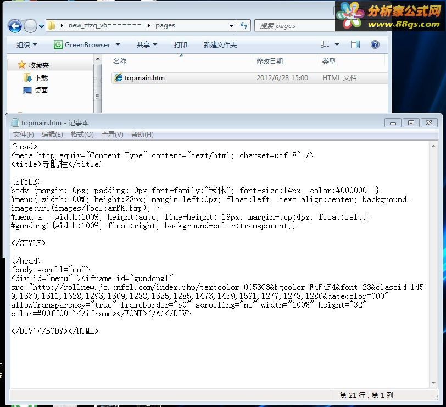Click the HTML 文档 type cell
Screen dimensions: 446x407
(339, 78)
